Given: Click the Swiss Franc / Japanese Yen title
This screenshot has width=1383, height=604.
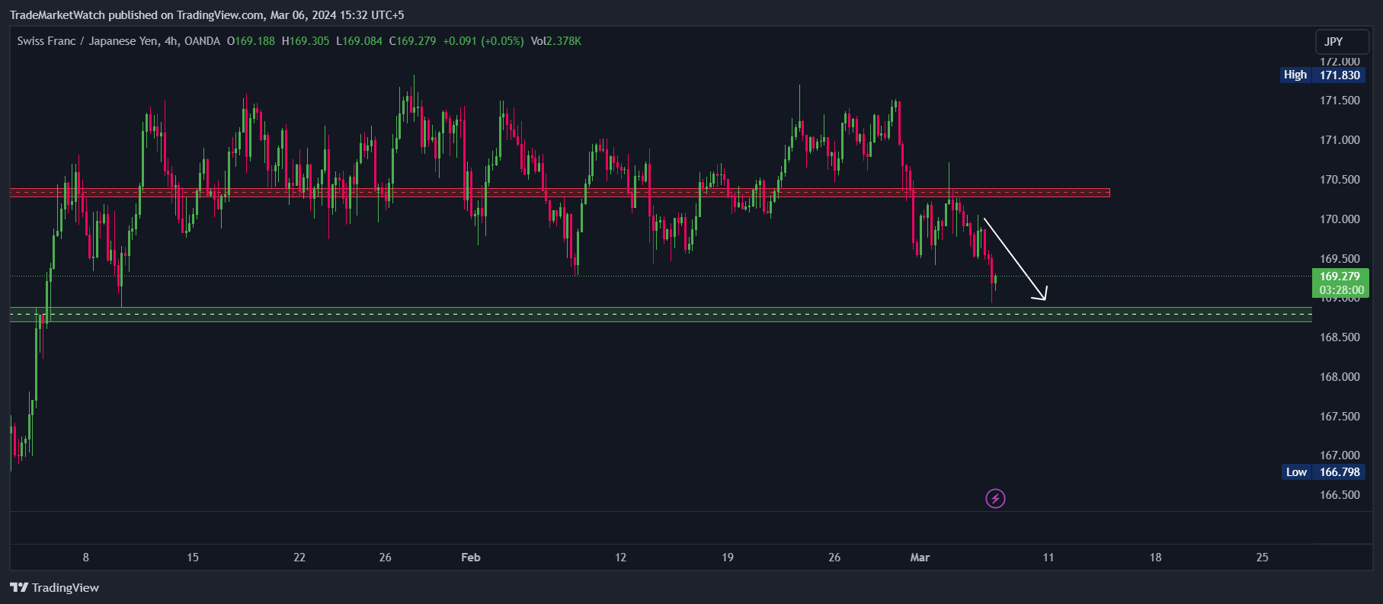Looking at the screenshot, I should coord(88,41).
